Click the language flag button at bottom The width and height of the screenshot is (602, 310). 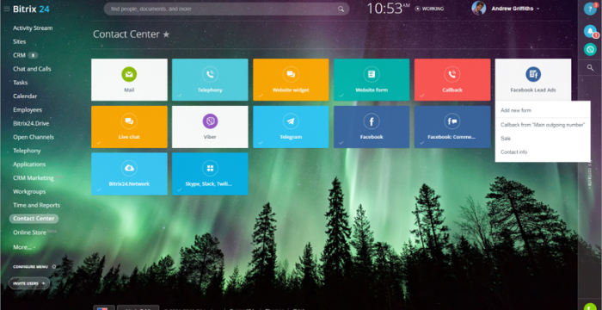(x=104, y=307)
